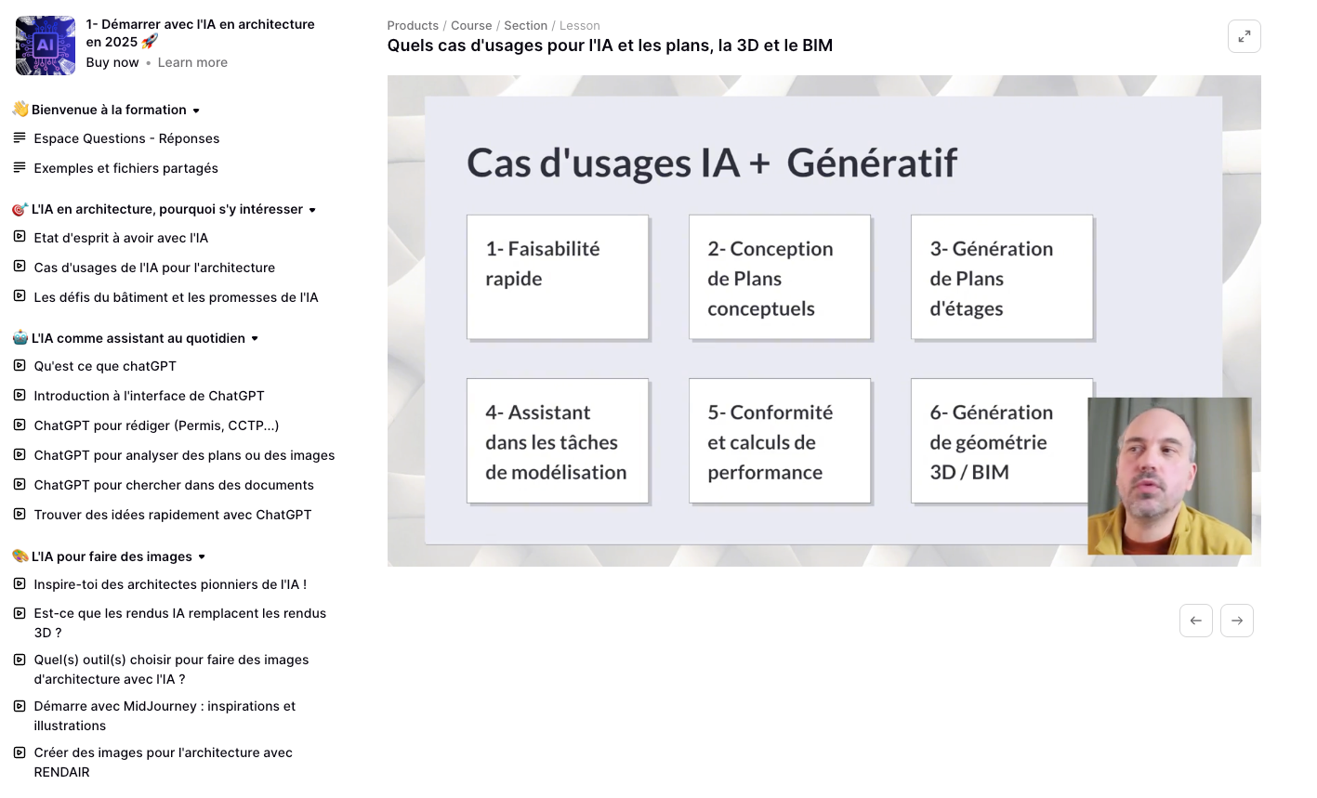Select Course in the breadcrumb

471,26
